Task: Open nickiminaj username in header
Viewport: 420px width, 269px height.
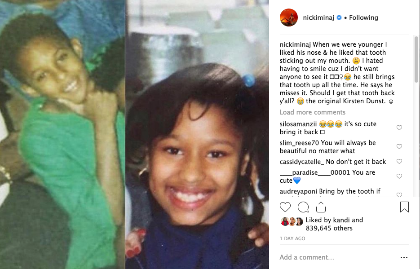Action: [x=318, y=18]
